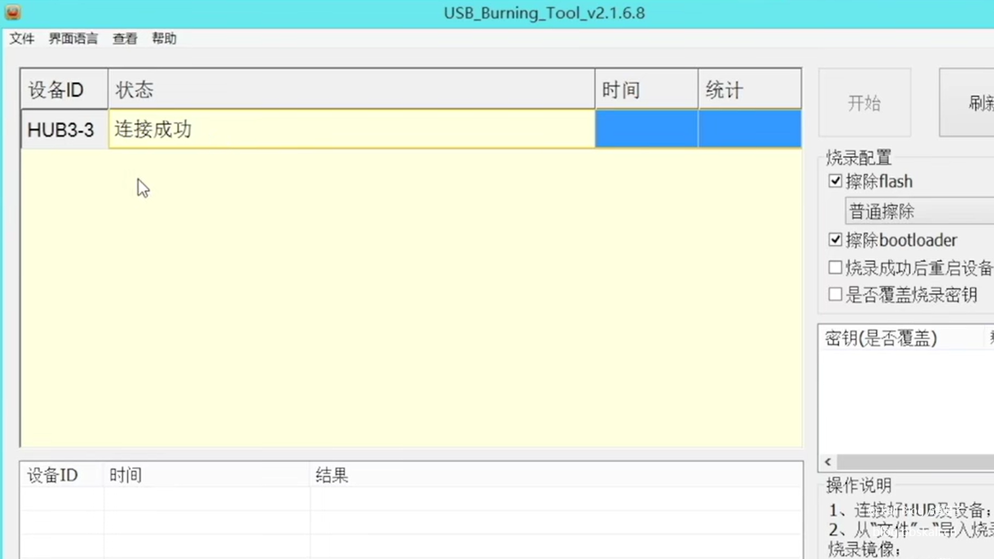Click the 开始 button

click(x=864, y=103)
